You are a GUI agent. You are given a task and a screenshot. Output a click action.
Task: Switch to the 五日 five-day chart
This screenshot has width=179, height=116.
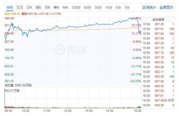19,7
